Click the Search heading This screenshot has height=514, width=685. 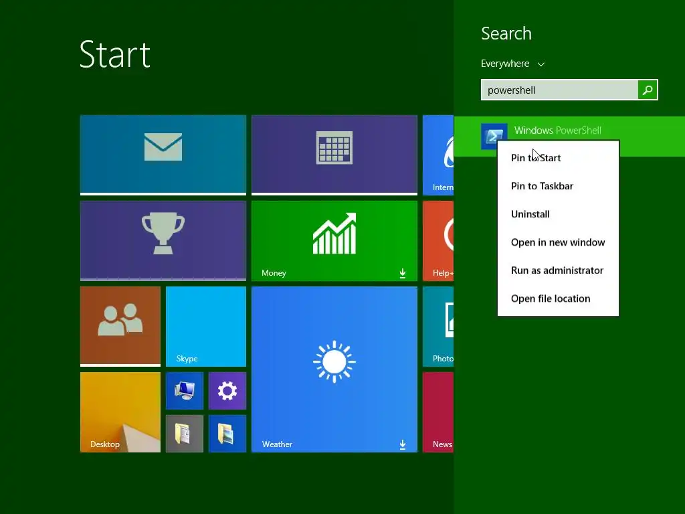click(x=506, y=33)
